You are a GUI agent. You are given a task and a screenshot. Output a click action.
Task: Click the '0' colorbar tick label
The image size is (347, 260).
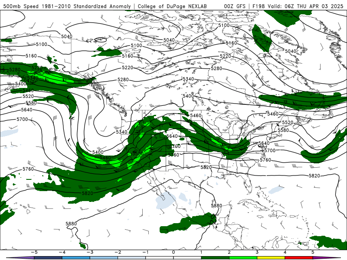[173, 252]
